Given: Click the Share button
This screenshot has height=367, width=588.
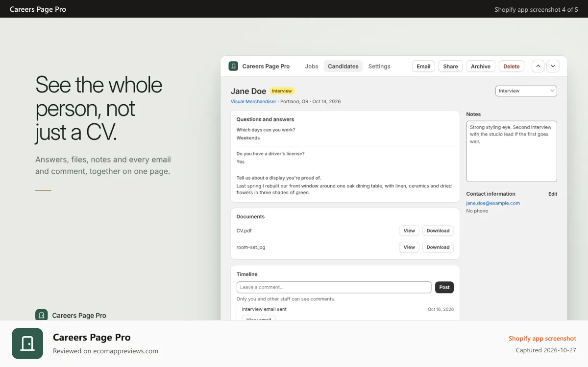Looking at the screenshot, I should coord(450,66).
